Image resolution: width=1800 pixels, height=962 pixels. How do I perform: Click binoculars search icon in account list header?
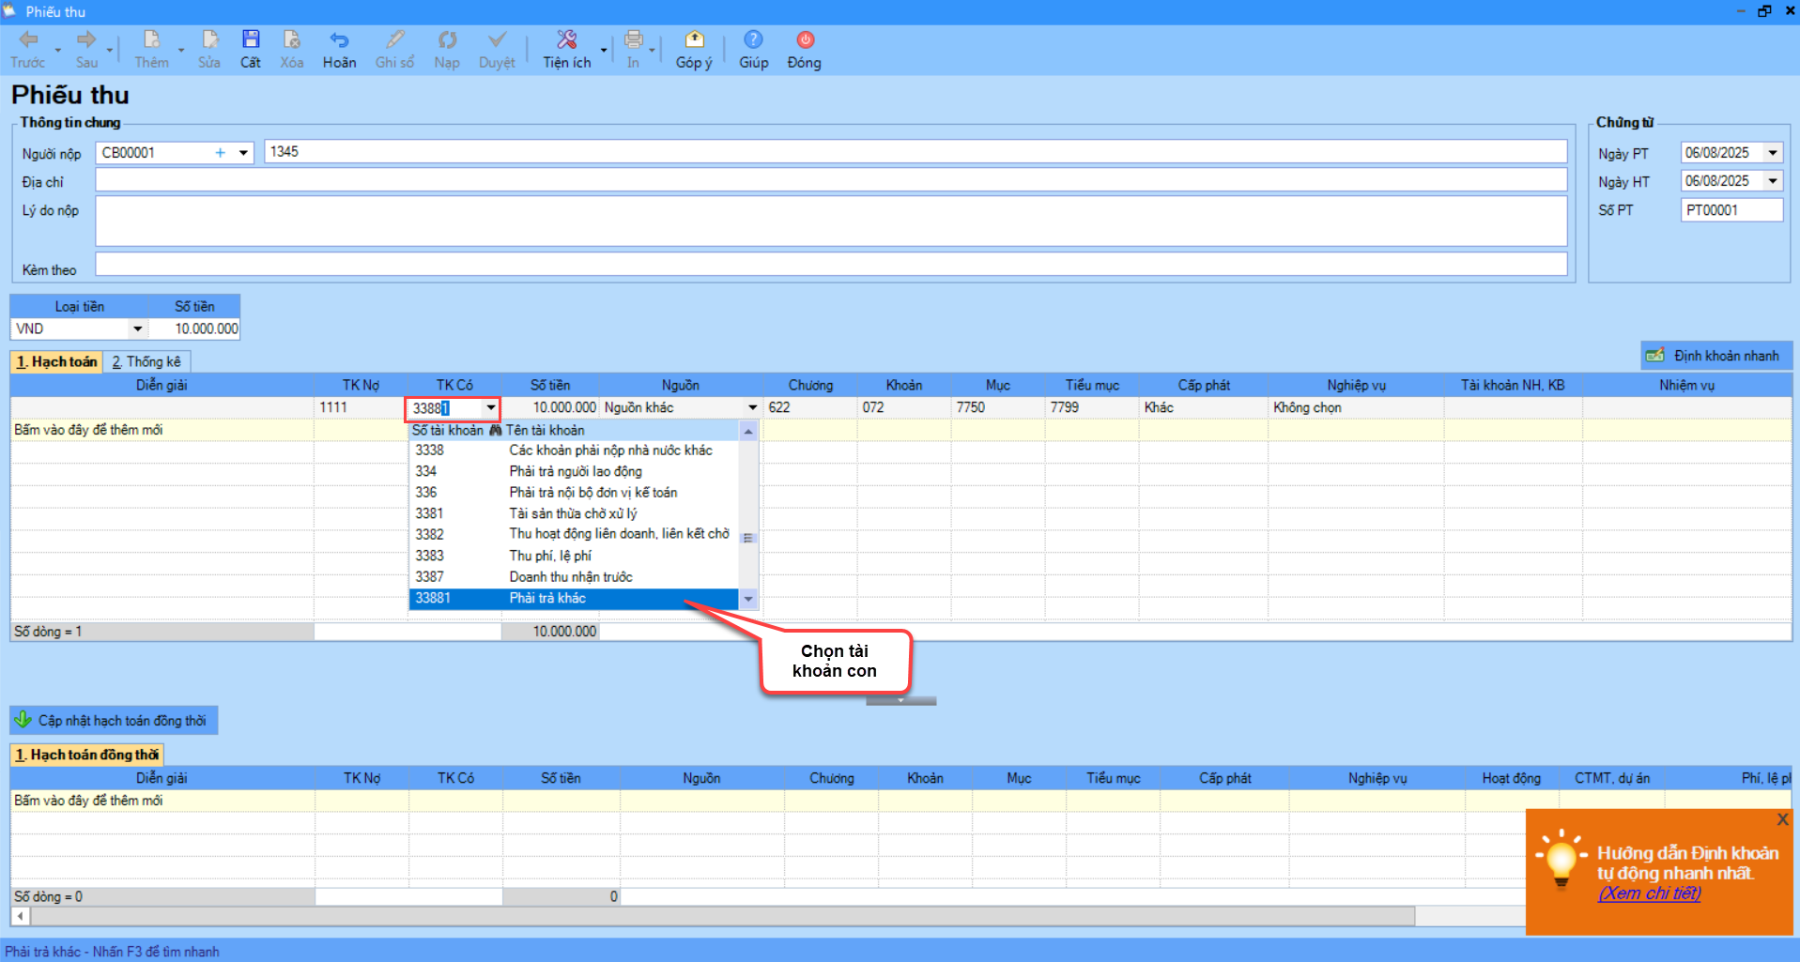(x=496, y=430)
